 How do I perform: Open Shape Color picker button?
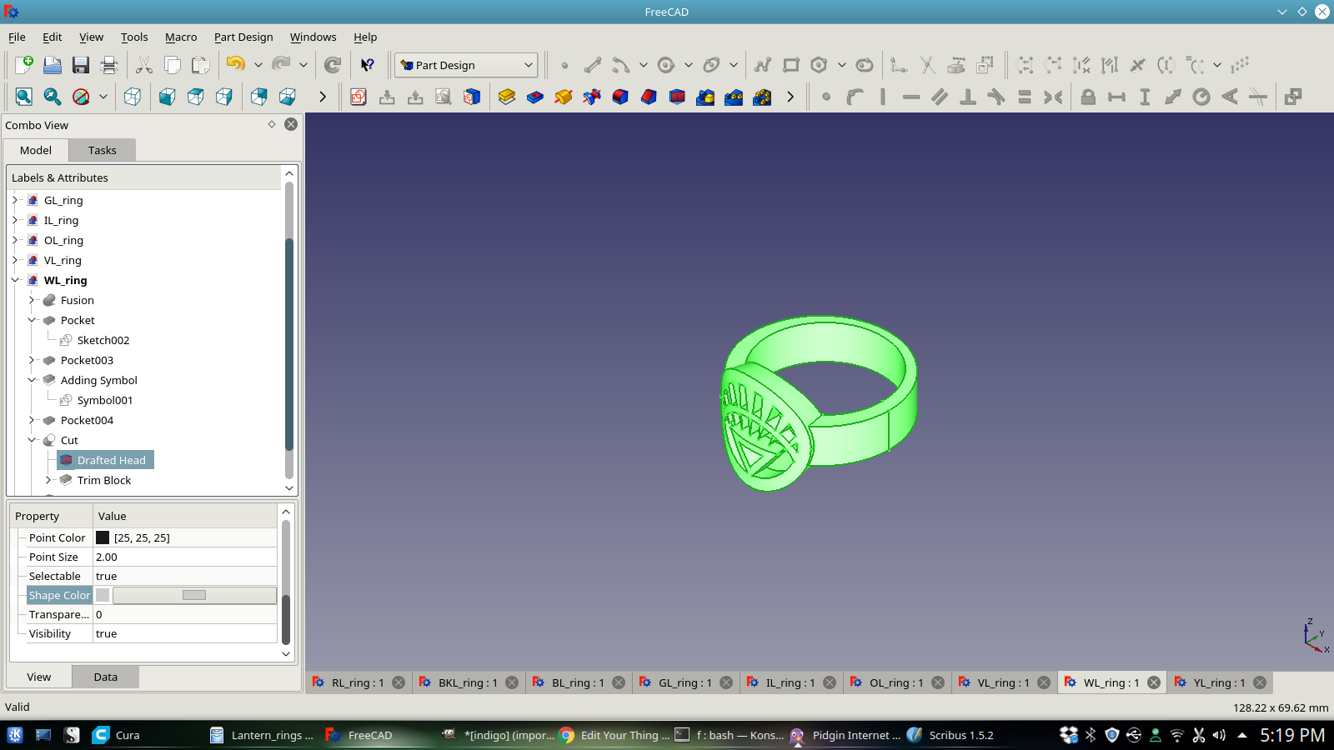coord(194,595)
